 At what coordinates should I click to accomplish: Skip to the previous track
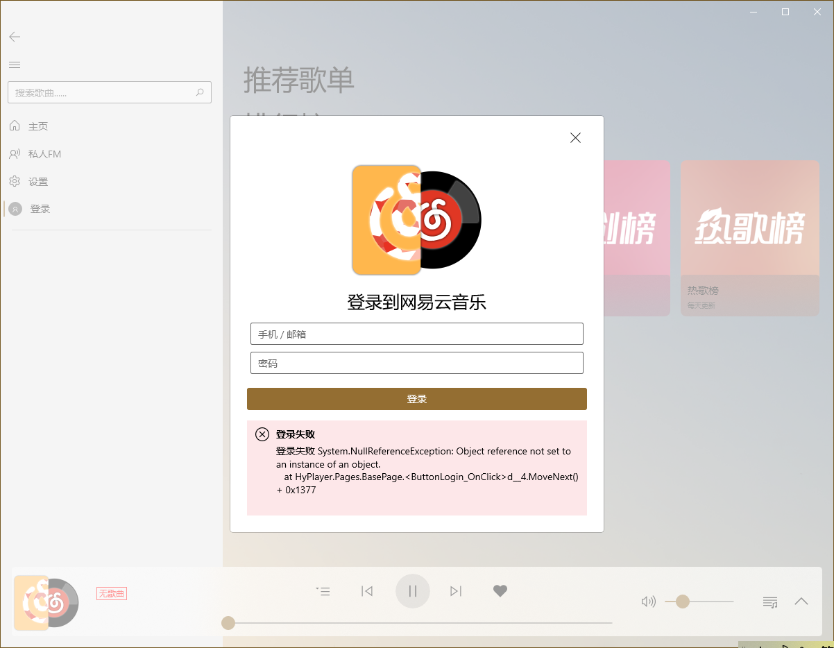tap(367, 591)
